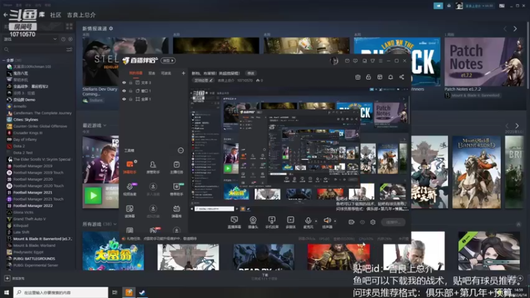Open the share icon in Douyu header
Viewport: 530px width, 298px height.
pyautogui.click(x=401, y=77)
